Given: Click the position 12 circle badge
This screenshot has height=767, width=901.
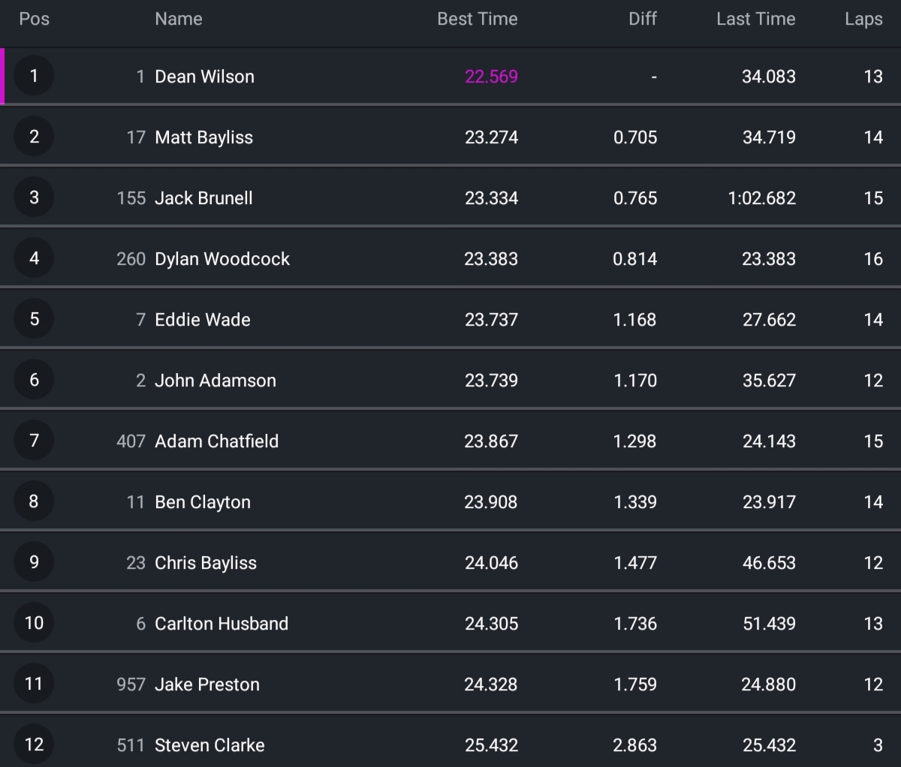Looking at the screenshot, I should tap(34, 744).
